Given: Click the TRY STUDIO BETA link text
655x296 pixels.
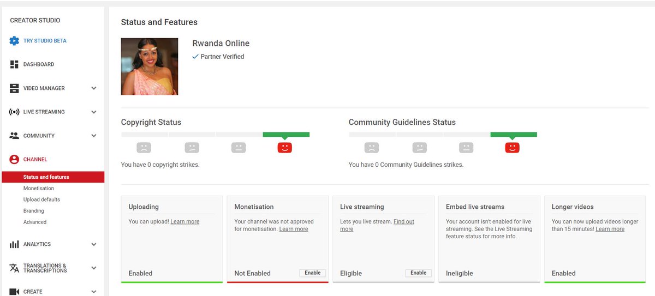Looking at the screenshot, I should click(x=45, y=41).
